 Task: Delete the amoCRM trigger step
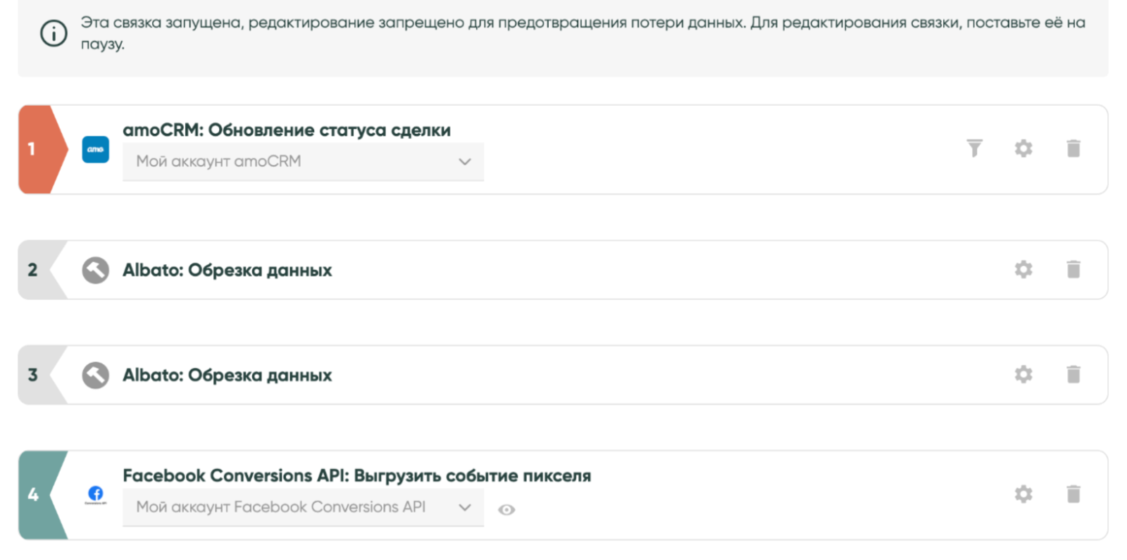[x=1073, y=149]
